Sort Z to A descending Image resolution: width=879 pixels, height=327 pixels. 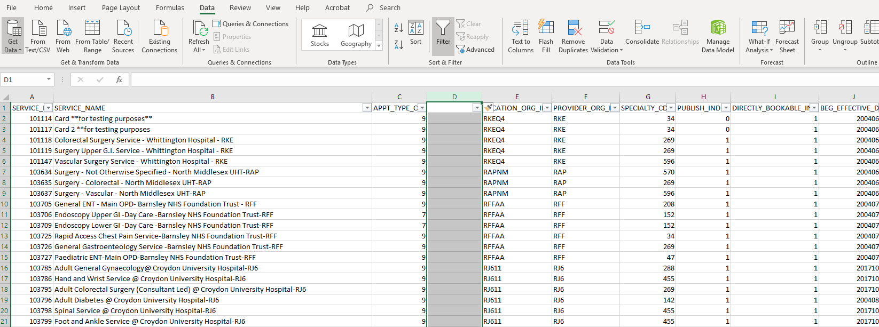click(399, 45)
